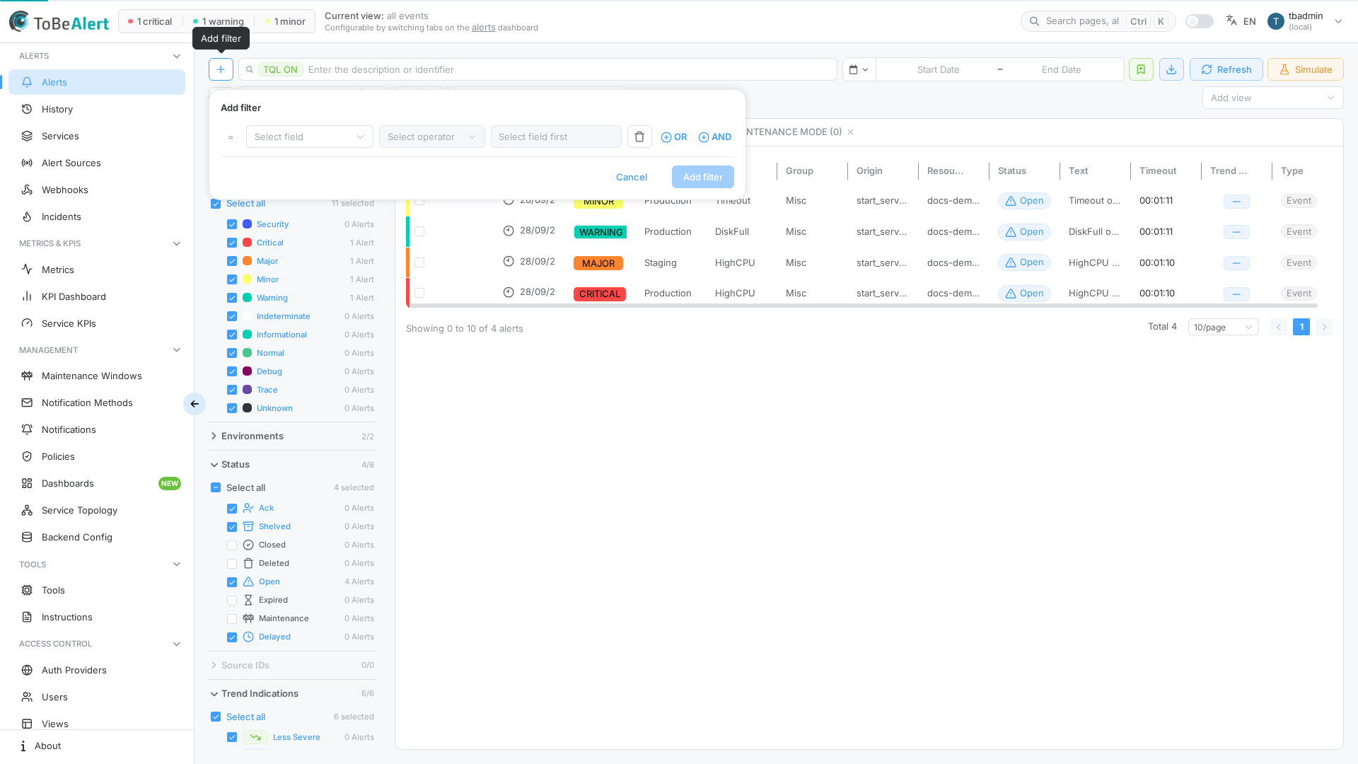
Task: Open the 10/page size dropdown
Action: [1223, 327]
